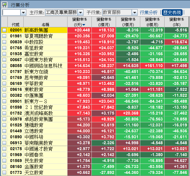Tick the checkbox for 09901 新東方-S
Image resolution: width=190 pixels, height=176 pixels.
4,102
